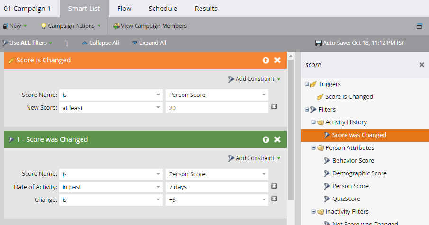Open the Use ALL filters dropdown
Image resolution: width=429 pixels, height=225 pixels.
click(x=27, y=43)
